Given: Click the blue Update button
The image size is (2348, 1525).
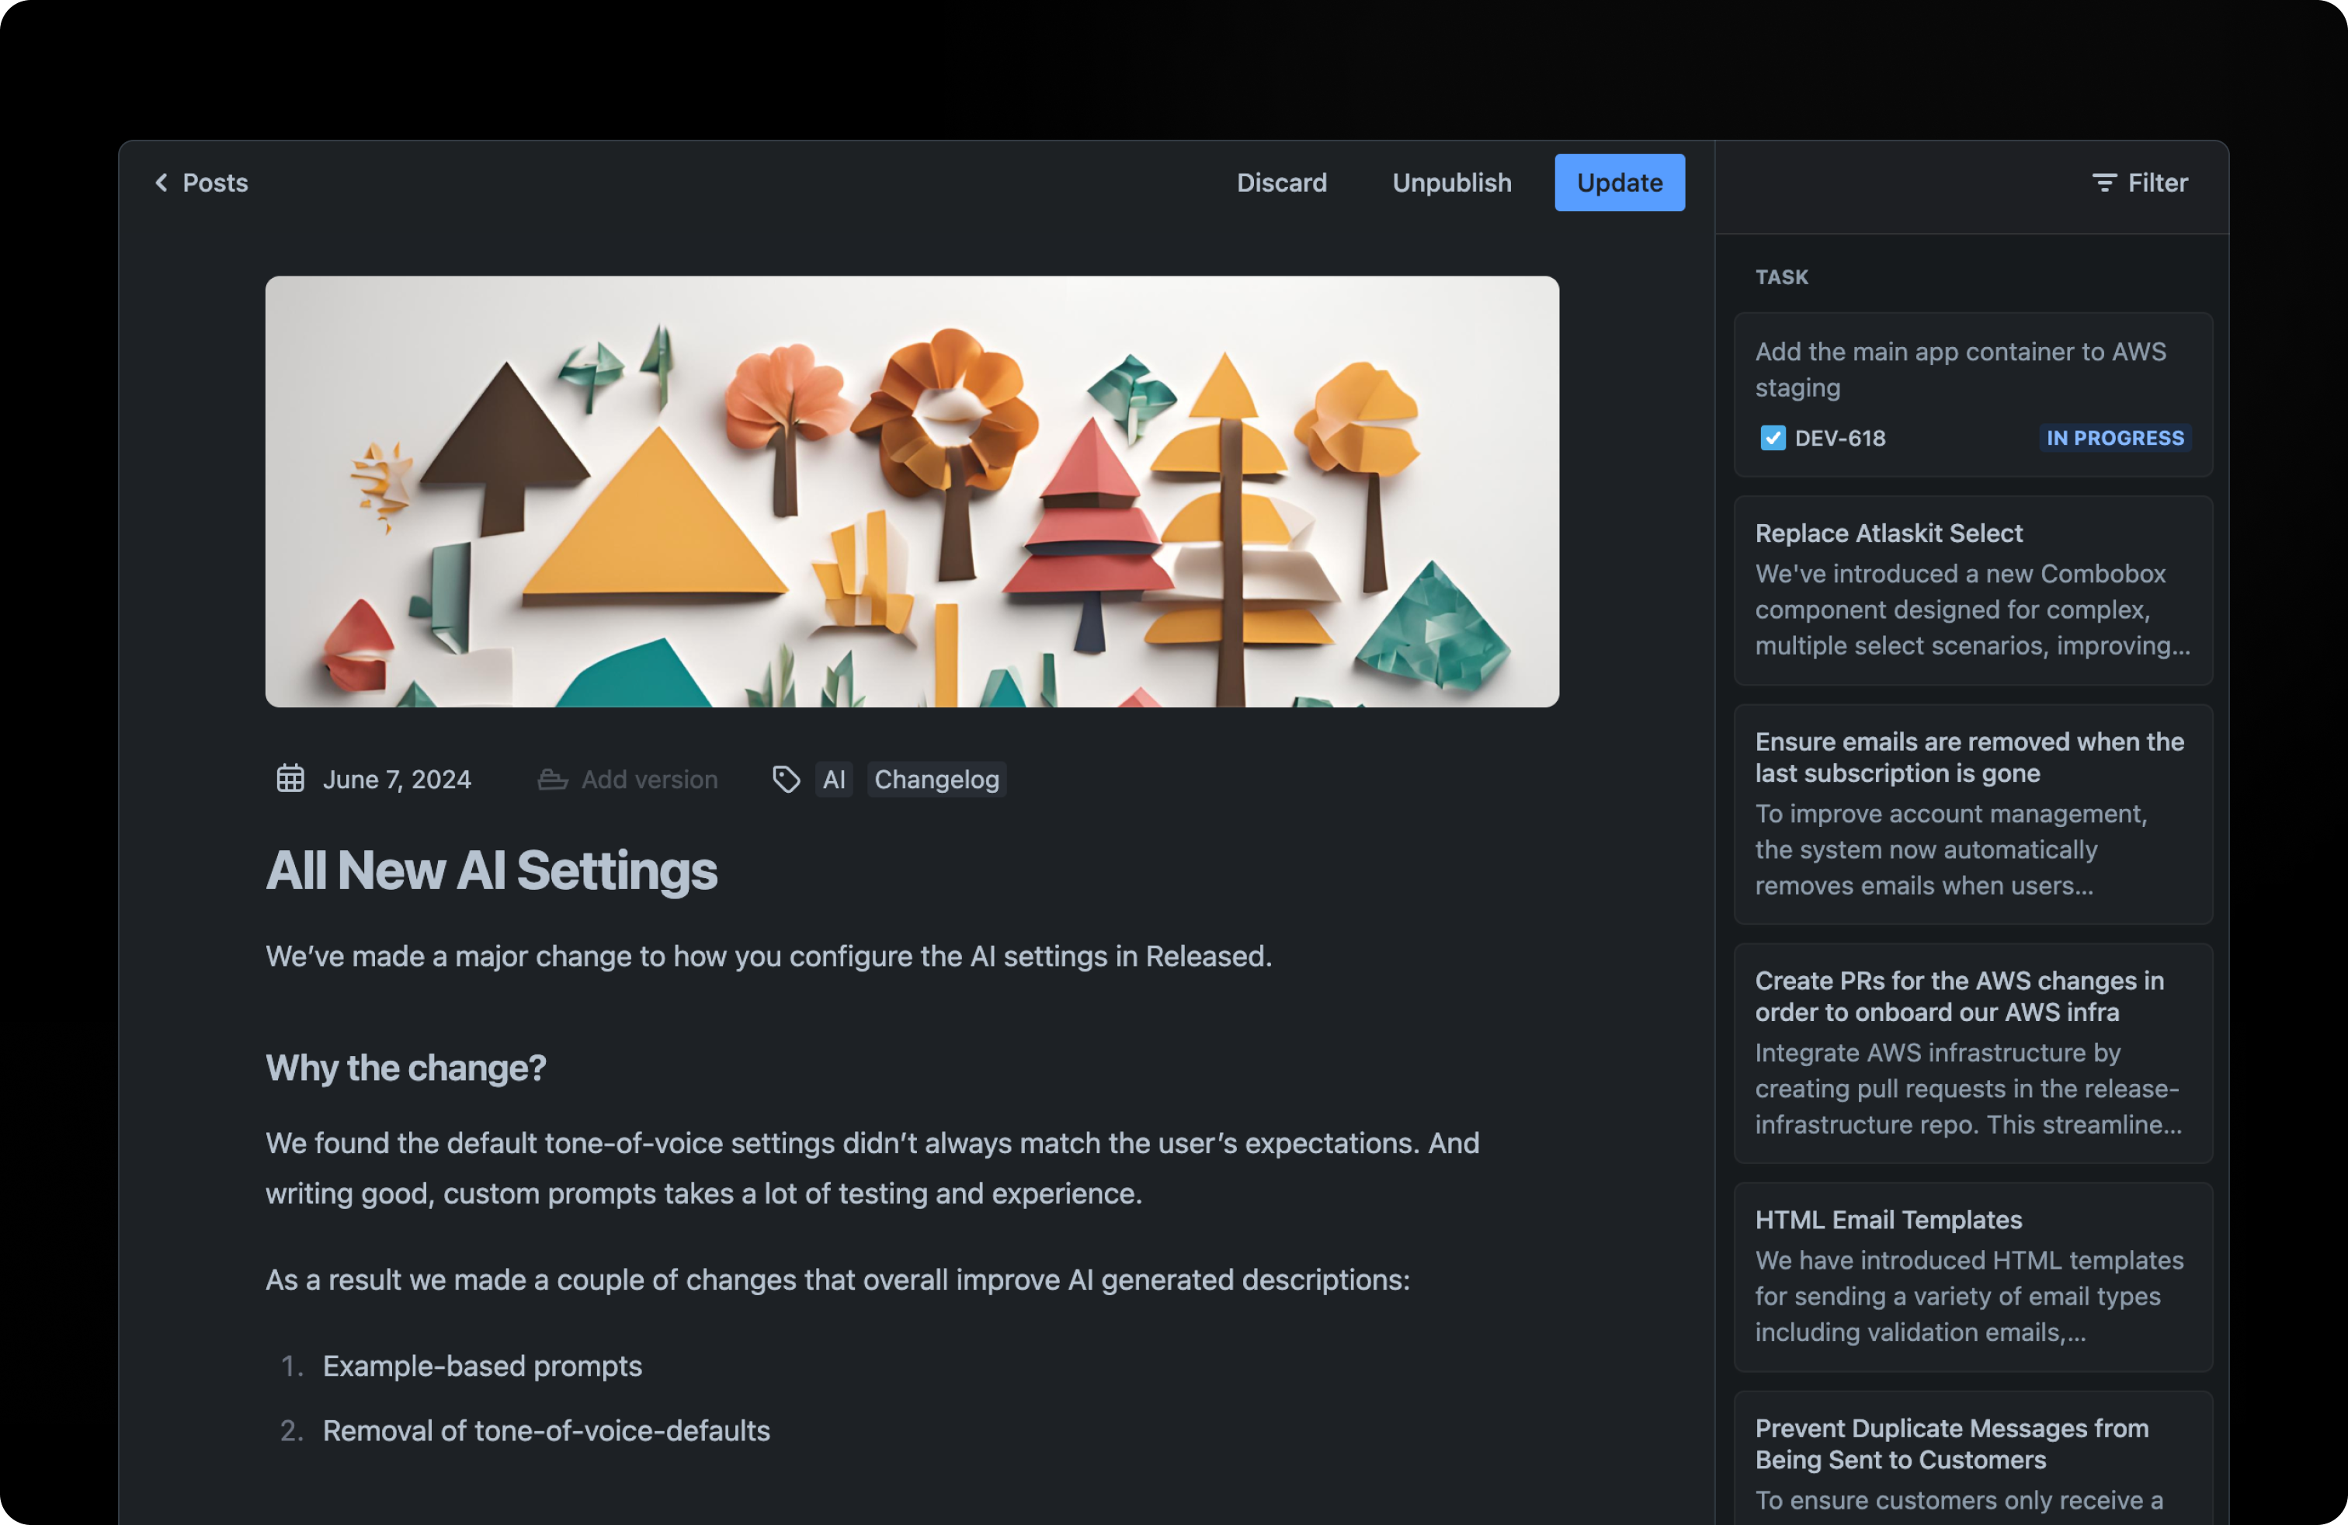Looking at the screenshot, I should point(1619,182).
